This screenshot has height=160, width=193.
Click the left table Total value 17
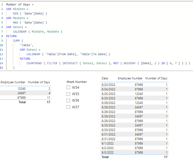click(x=48, y=102)
